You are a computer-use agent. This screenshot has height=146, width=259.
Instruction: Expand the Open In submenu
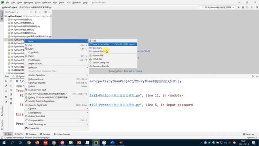coord(57,109)
